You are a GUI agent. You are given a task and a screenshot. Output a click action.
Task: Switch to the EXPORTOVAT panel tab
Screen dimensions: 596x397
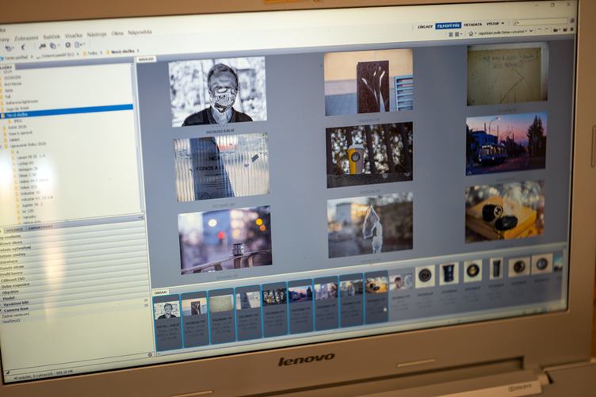coord(40,228)
